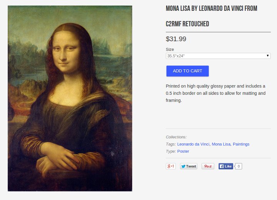The image size is (277, 200).
Task: Pin the poster with Pin it
Action: tap(208, 166)
